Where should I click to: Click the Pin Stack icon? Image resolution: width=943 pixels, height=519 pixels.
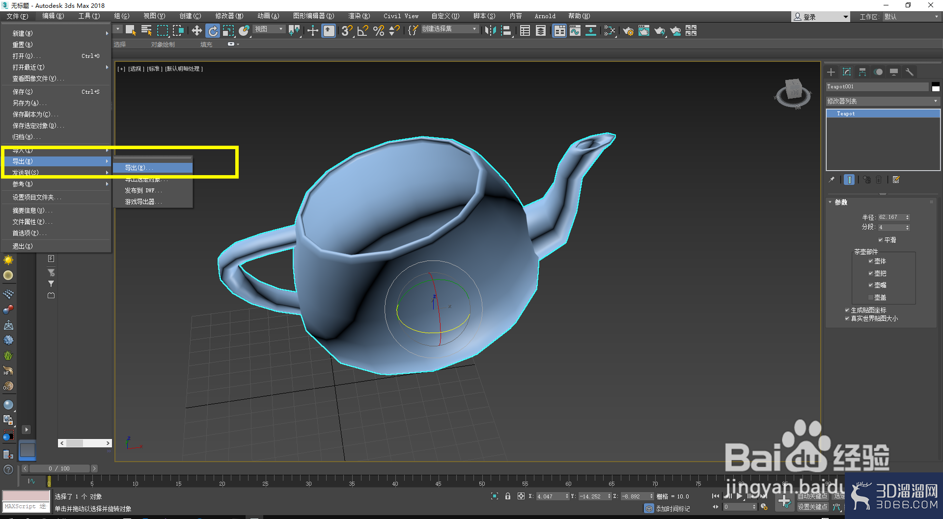832,180
